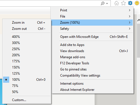Viewport: 140px width, 105px height.
Task: Launch F12 Developer Tools
Action: (x=92, y=63)
